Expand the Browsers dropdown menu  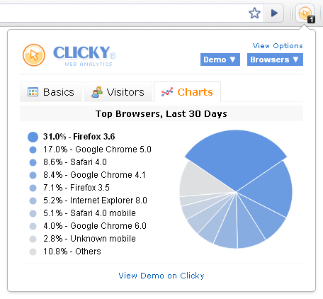click(x=275, y=60)
